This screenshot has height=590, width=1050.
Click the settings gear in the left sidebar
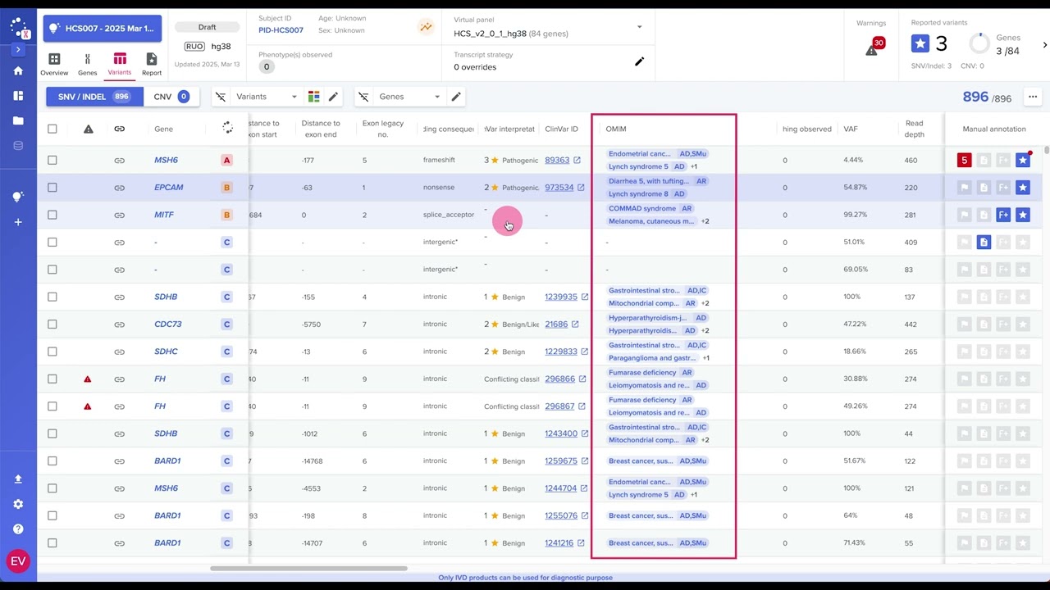[x=18, y=504]
